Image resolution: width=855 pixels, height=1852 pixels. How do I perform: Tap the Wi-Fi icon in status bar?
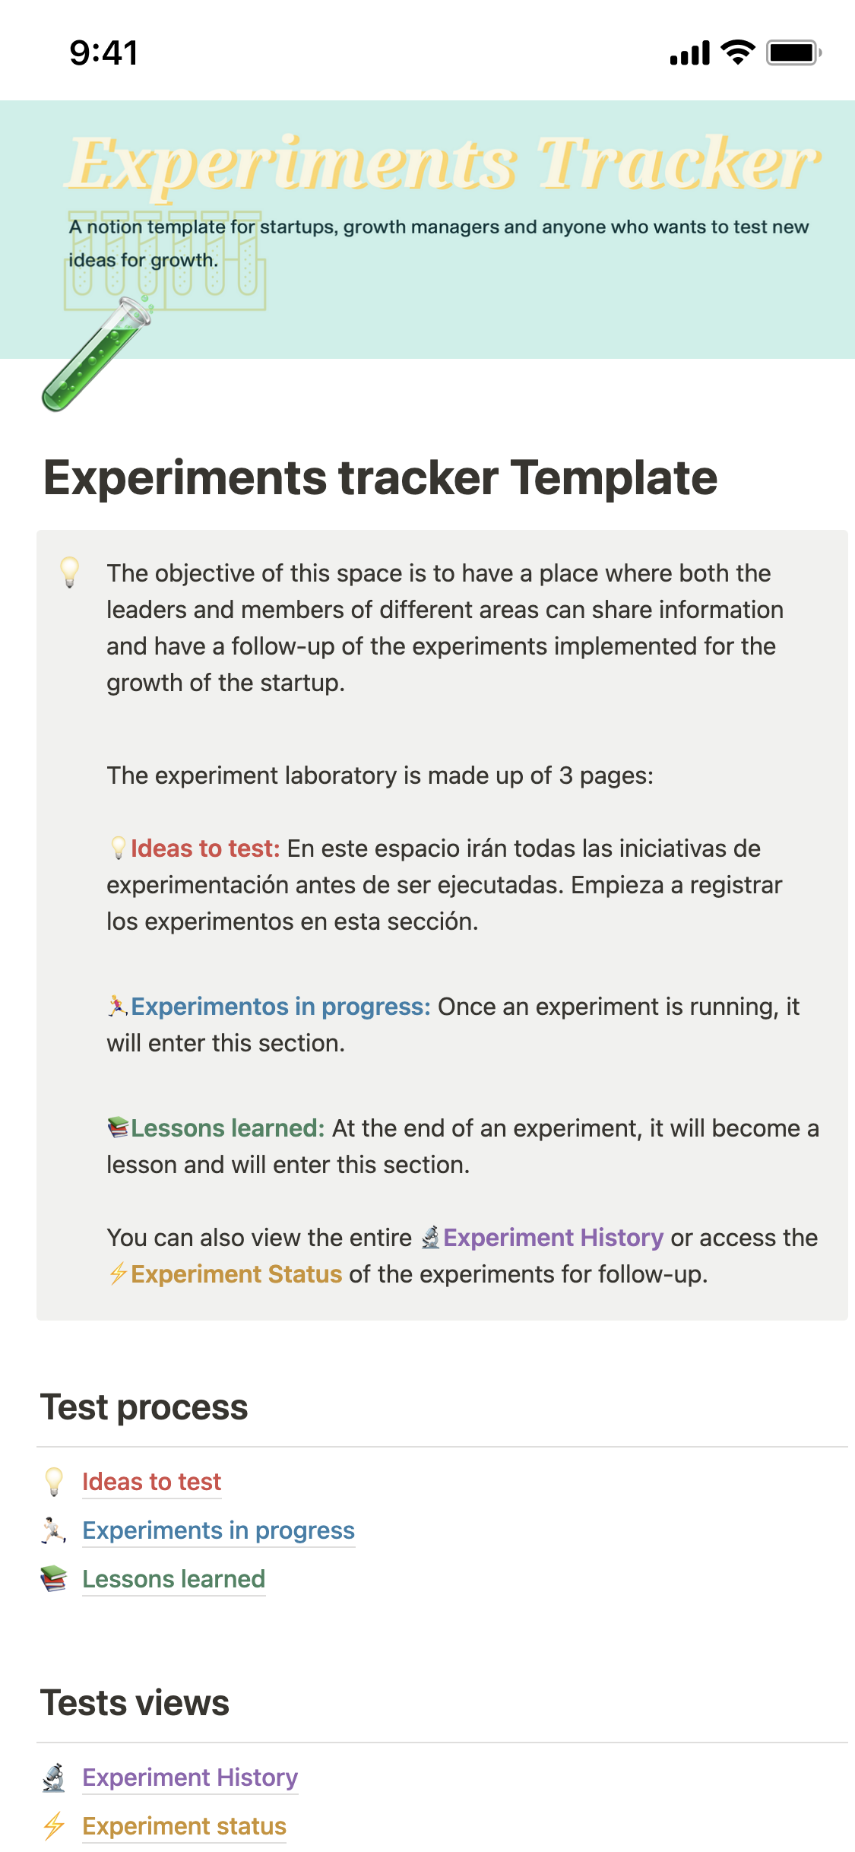tap(737, 52)
